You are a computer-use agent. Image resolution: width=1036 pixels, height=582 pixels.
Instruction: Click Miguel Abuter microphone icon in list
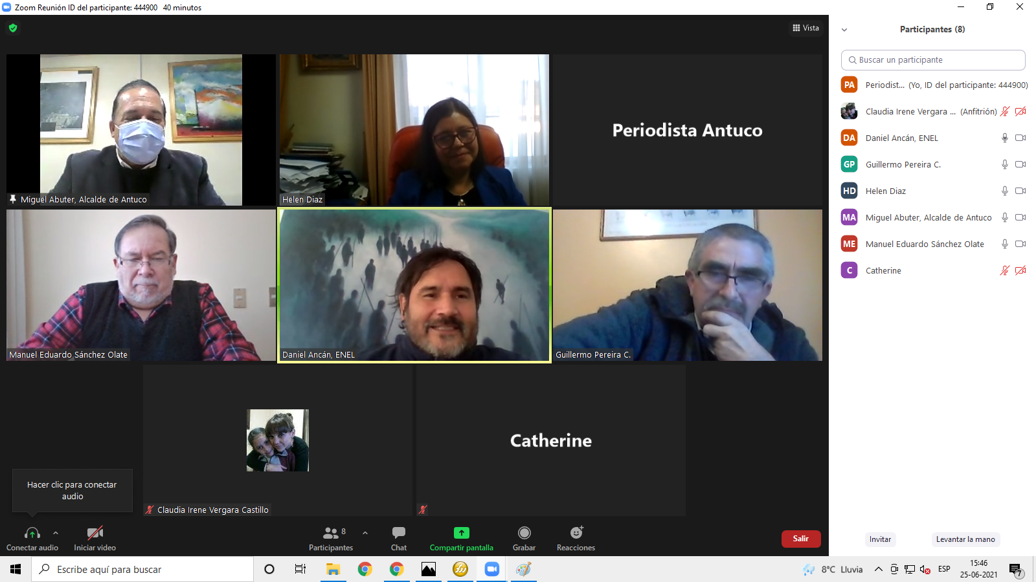tap(1005, 217)
